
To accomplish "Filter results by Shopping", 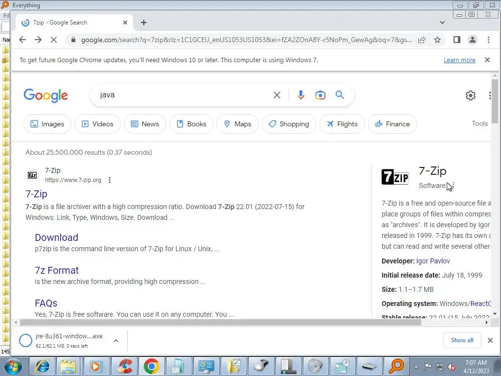I will pyautogui.click(x=289, y=124).
